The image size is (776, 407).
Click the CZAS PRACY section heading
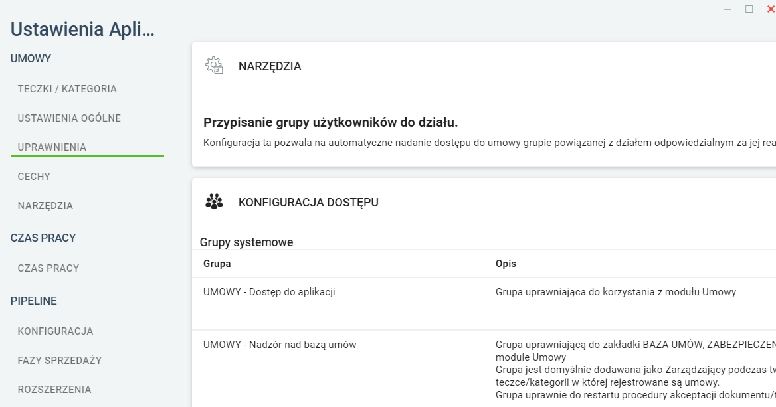(x=43, y=238)
